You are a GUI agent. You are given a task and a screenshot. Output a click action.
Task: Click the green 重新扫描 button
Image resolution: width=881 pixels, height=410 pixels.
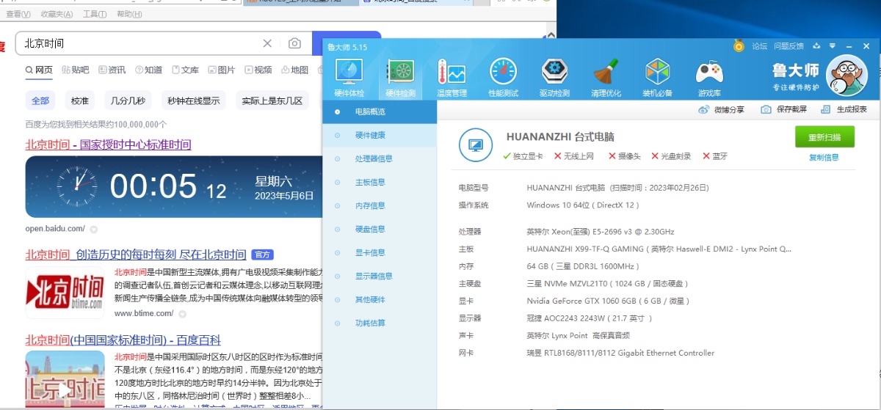pyautogui.click(x=824, y=137)
